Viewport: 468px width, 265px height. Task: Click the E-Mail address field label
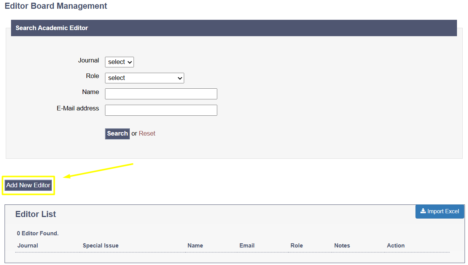coord(78,109)
